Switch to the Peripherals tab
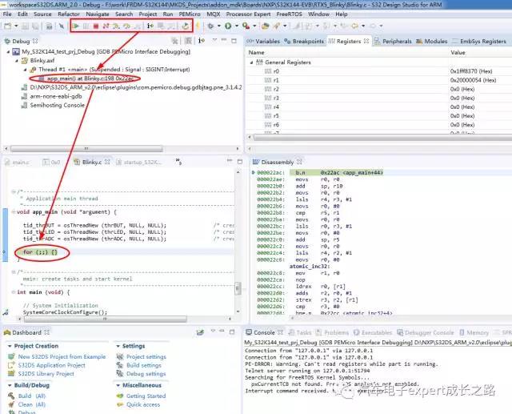This screenshot has height=414, width=512. coord(393,41)
